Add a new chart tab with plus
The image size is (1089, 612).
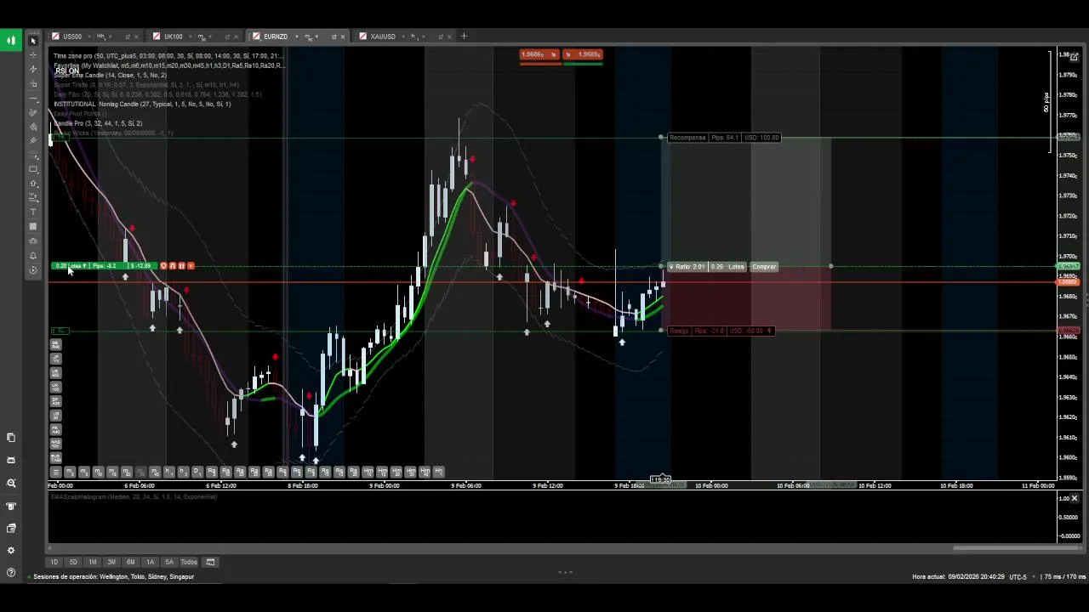464,37
